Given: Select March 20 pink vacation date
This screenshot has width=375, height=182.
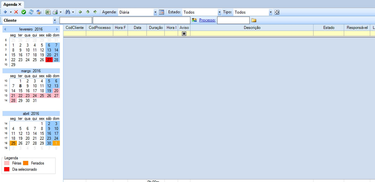Looking at the screenshot, I should pos(56,91).
